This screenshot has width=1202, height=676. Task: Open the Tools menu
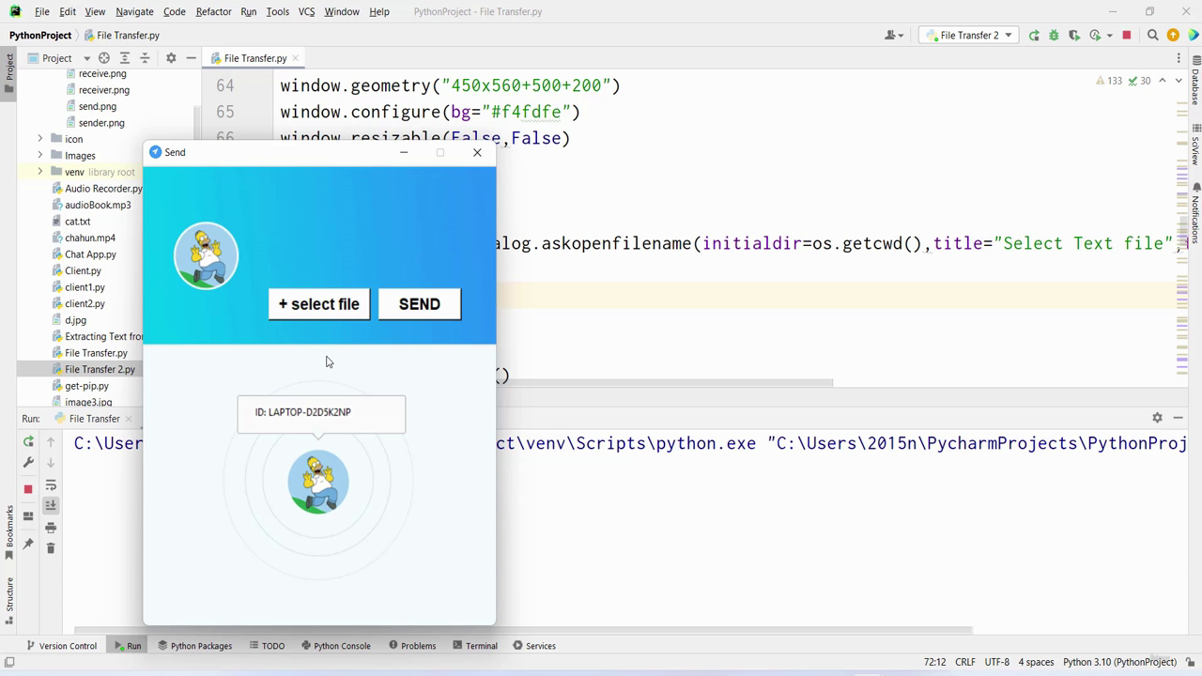(277, 11)
